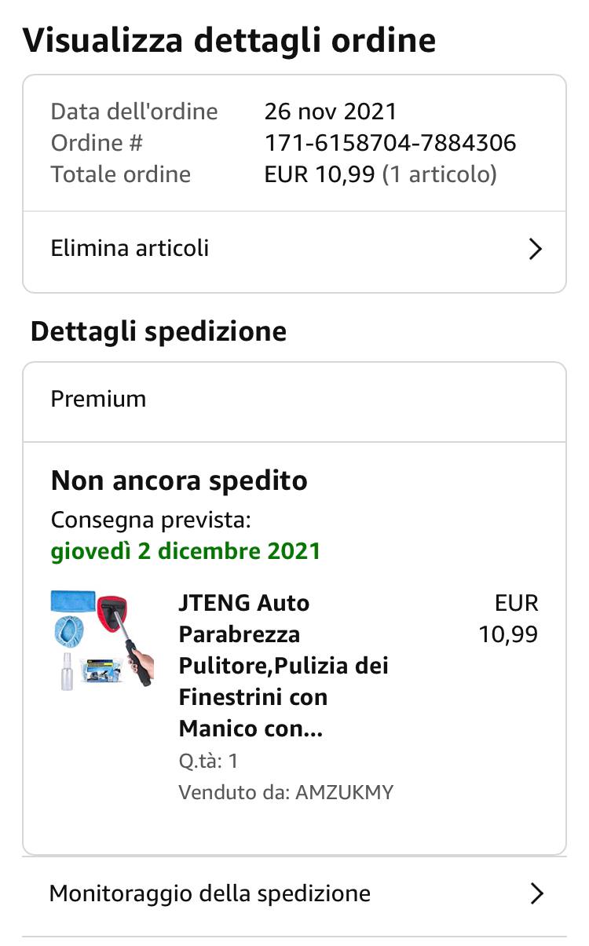This screenshot has width=589, height=946.
Task: Click the order total EUR 10,99 value
Action: (320, 174)
